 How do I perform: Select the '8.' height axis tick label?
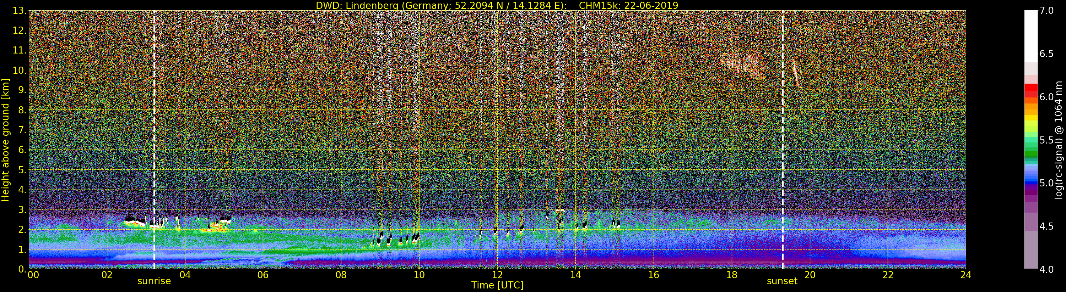click(23, 110)
